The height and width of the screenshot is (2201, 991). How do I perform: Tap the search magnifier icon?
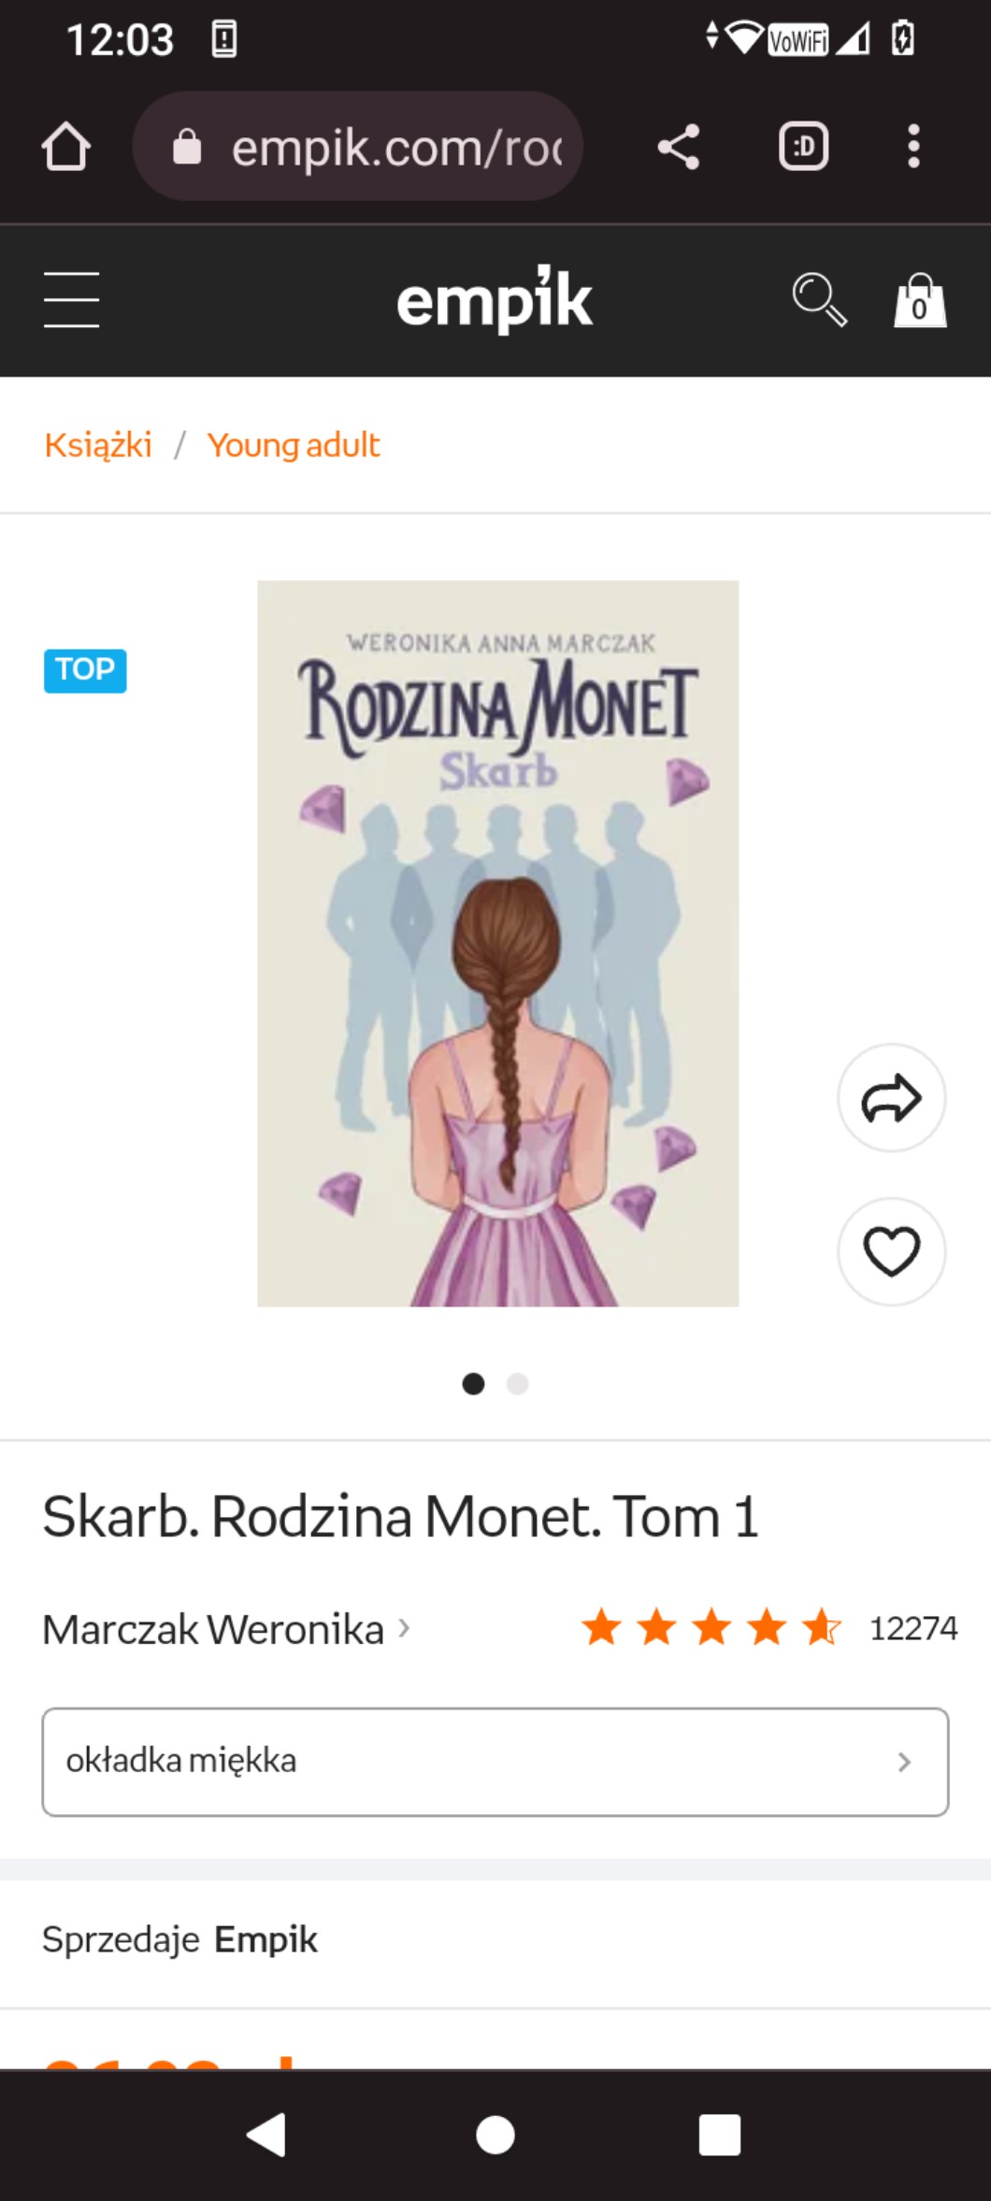coord(819,300)
